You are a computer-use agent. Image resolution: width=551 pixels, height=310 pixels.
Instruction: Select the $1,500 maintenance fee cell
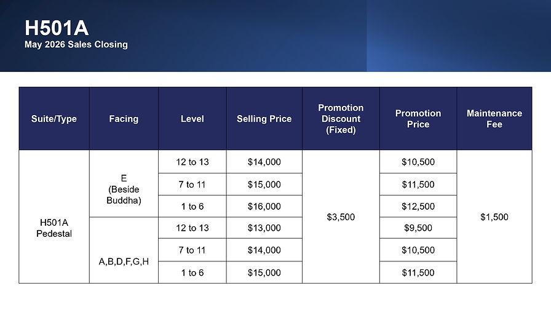pos(494,217)
